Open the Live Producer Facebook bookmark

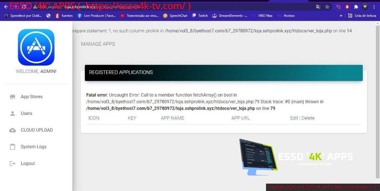(x=96, y=15)
